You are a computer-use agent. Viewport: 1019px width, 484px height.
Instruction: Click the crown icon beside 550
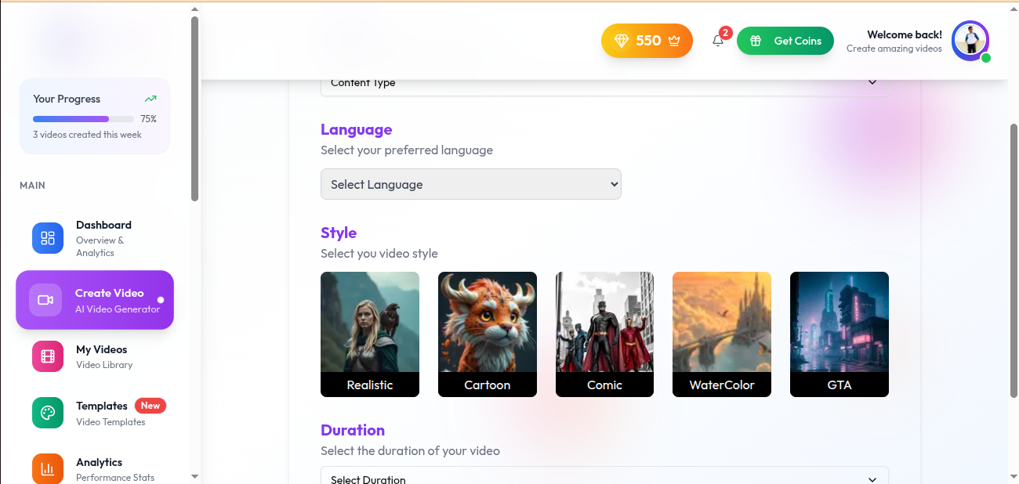674,41
